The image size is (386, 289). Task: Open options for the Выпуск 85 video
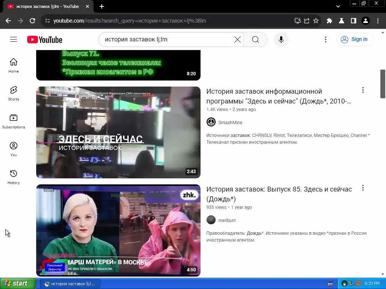[363, 188]
